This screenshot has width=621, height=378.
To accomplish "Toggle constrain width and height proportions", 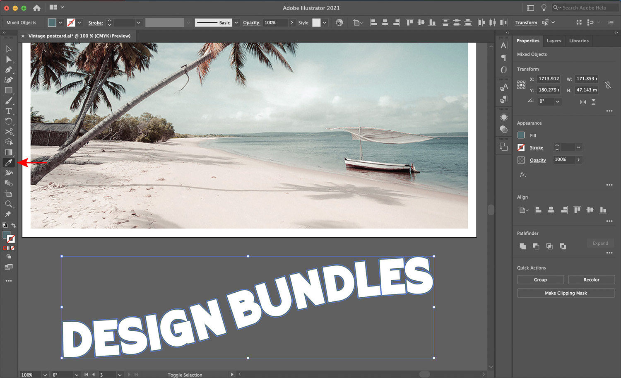I will (608, 85).
